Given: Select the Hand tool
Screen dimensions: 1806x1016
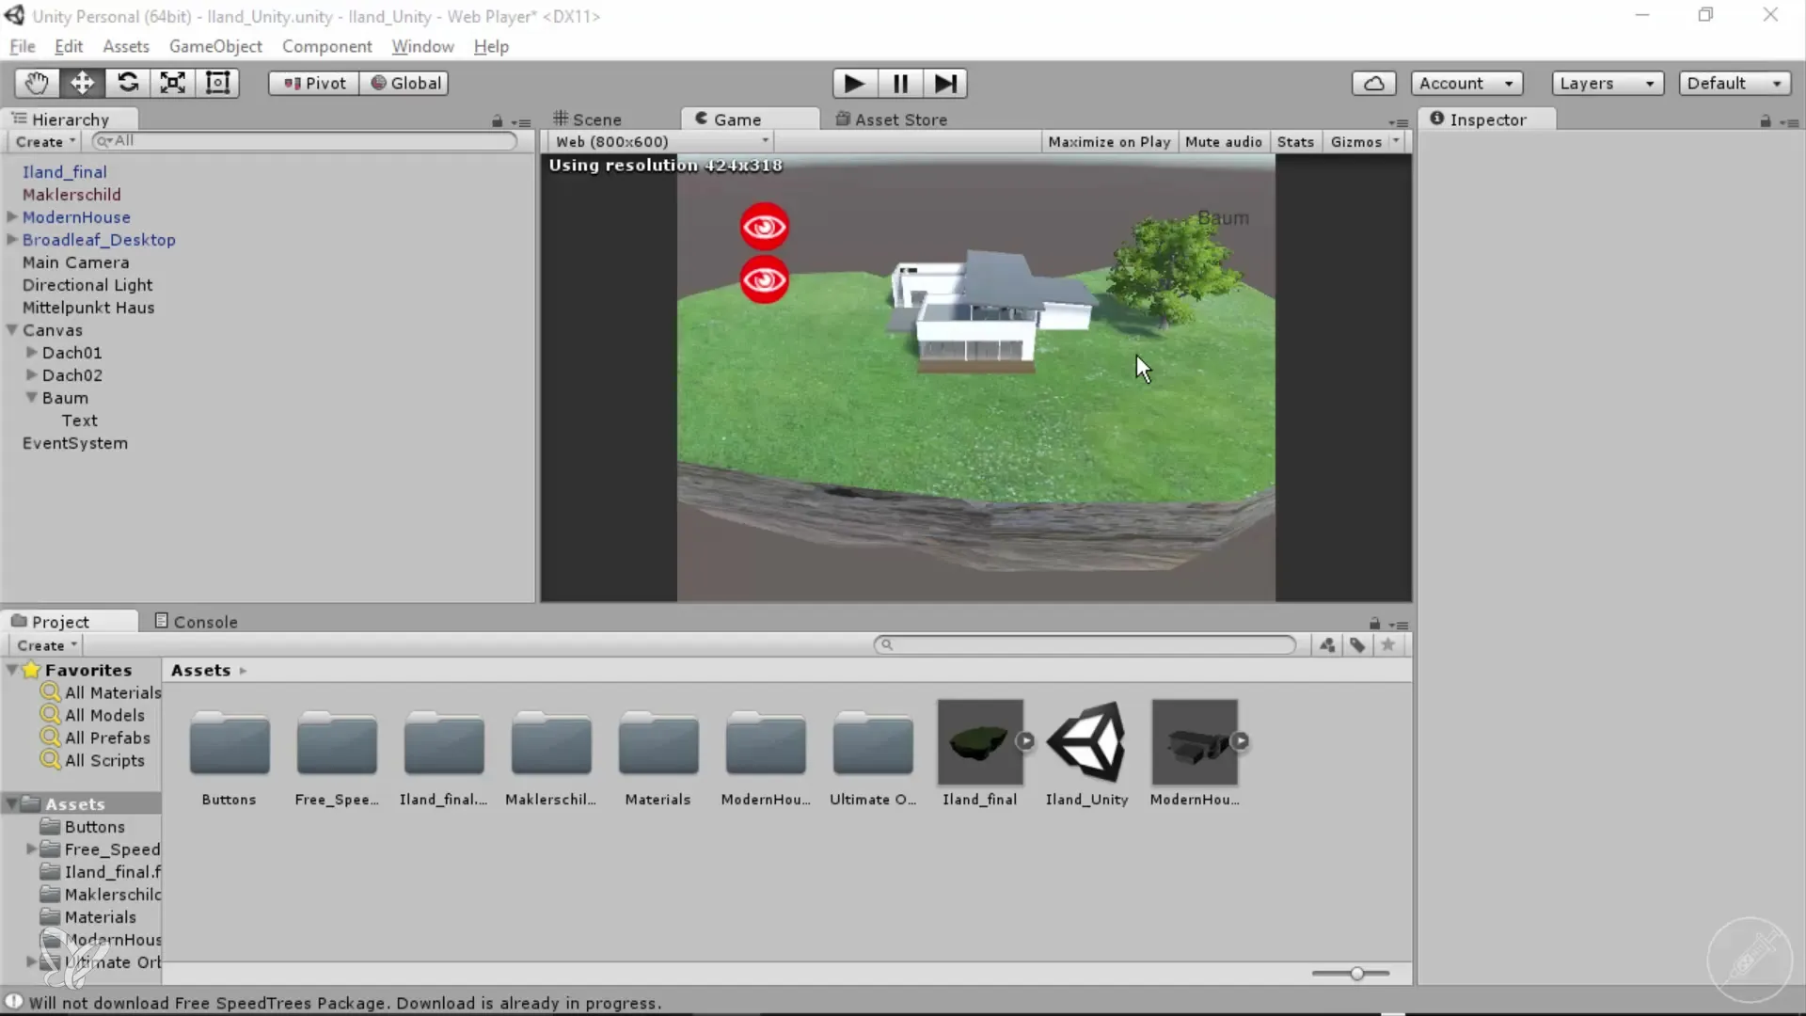Looking at the screenshot, I should click(x=37, y=83).
